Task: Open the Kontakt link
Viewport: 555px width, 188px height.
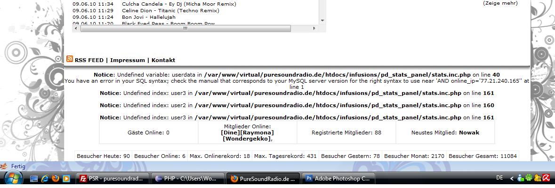Action: 163,60
